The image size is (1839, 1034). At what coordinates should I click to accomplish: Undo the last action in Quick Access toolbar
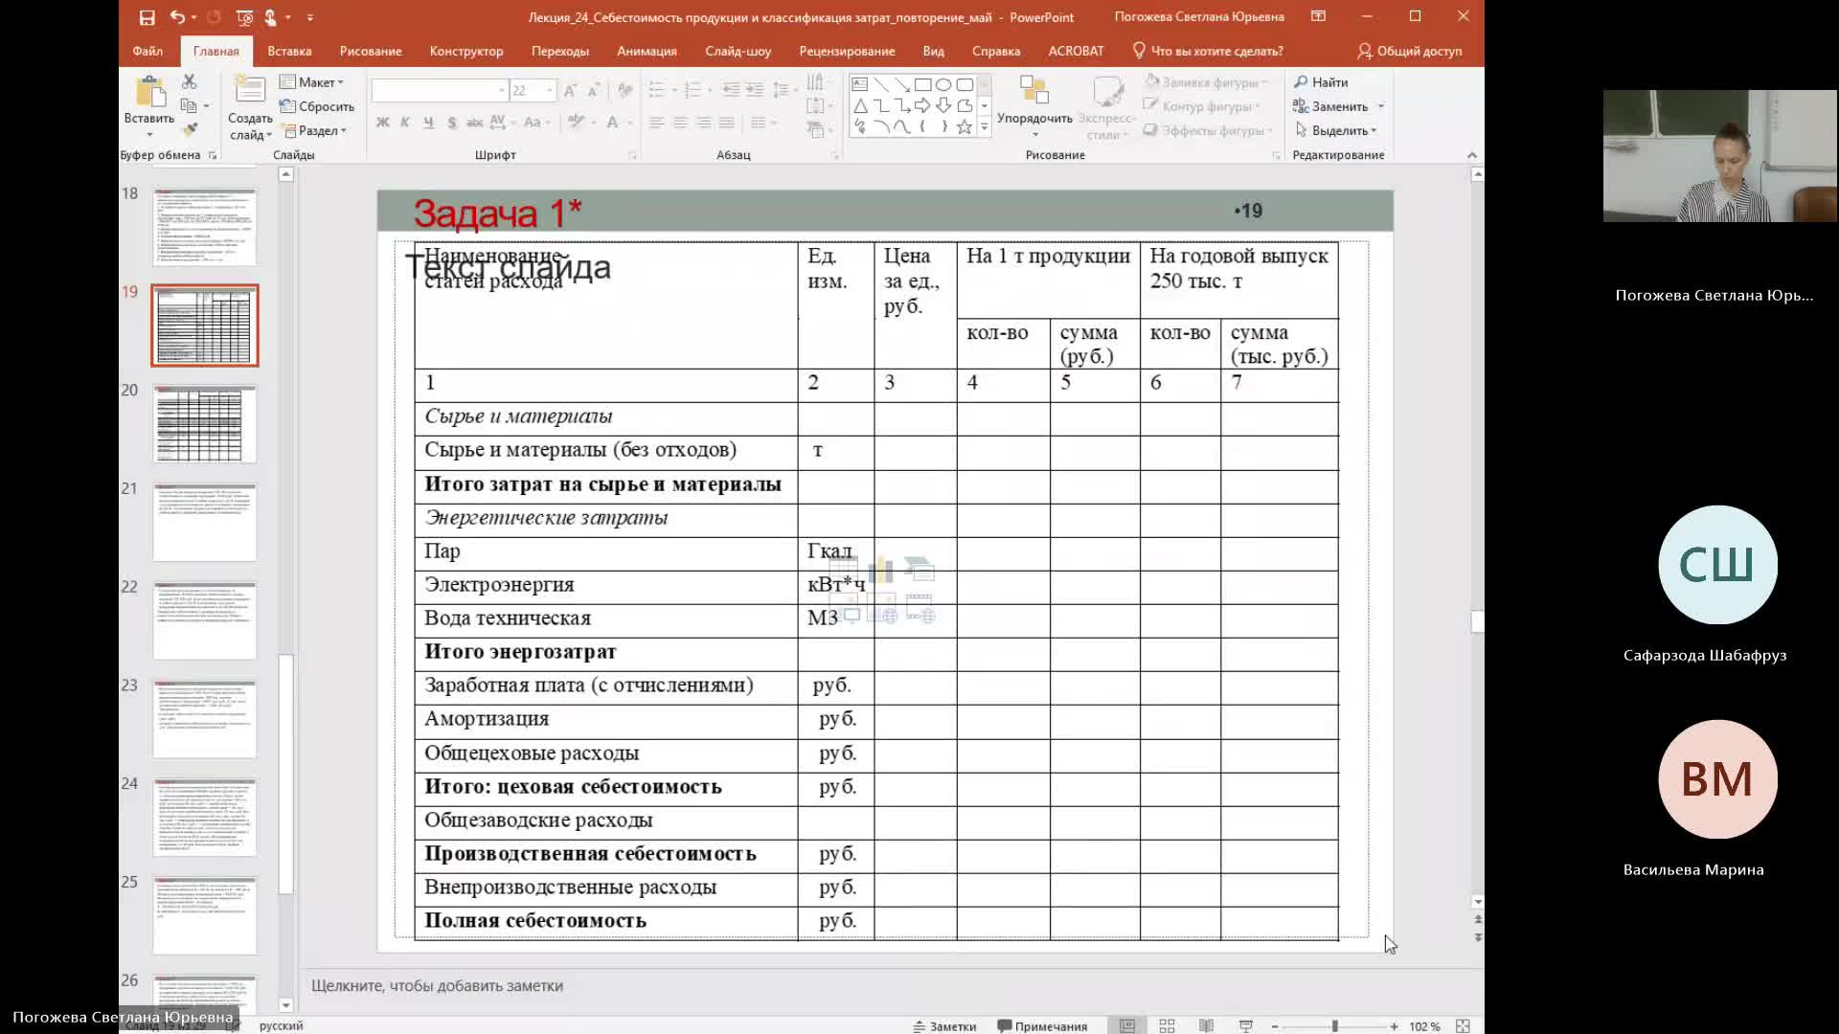pos(177,17)
